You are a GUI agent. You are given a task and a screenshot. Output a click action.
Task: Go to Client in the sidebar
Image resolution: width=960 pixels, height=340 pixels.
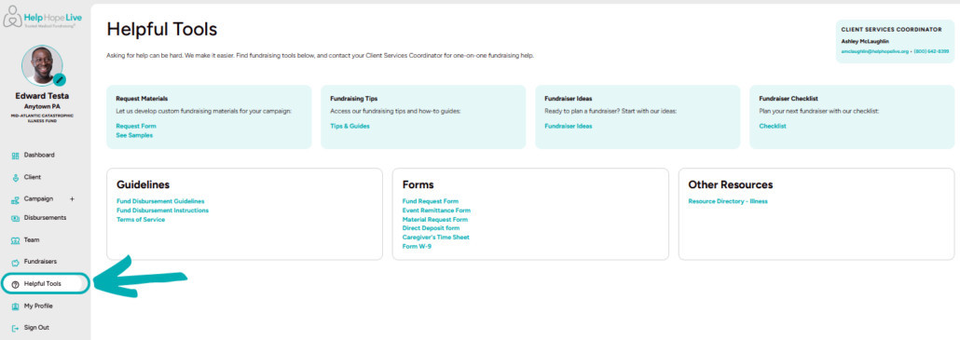(33, 177)
